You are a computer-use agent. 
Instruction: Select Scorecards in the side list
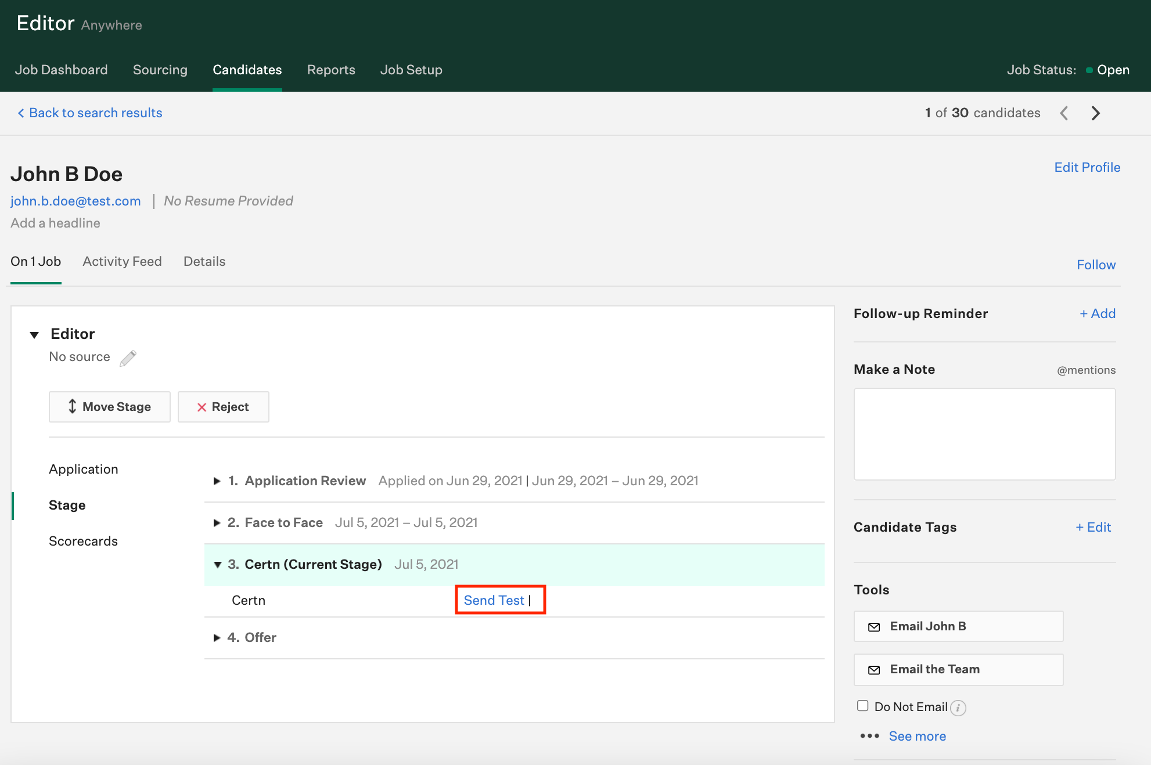(83, 541)
